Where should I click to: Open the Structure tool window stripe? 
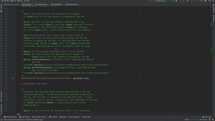pos(1,109)
